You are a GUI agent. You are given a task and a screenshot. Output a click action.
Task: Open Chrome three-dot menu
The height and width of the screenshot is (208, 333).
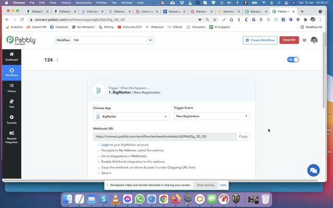pyautogui.click(x=320, y=20)
